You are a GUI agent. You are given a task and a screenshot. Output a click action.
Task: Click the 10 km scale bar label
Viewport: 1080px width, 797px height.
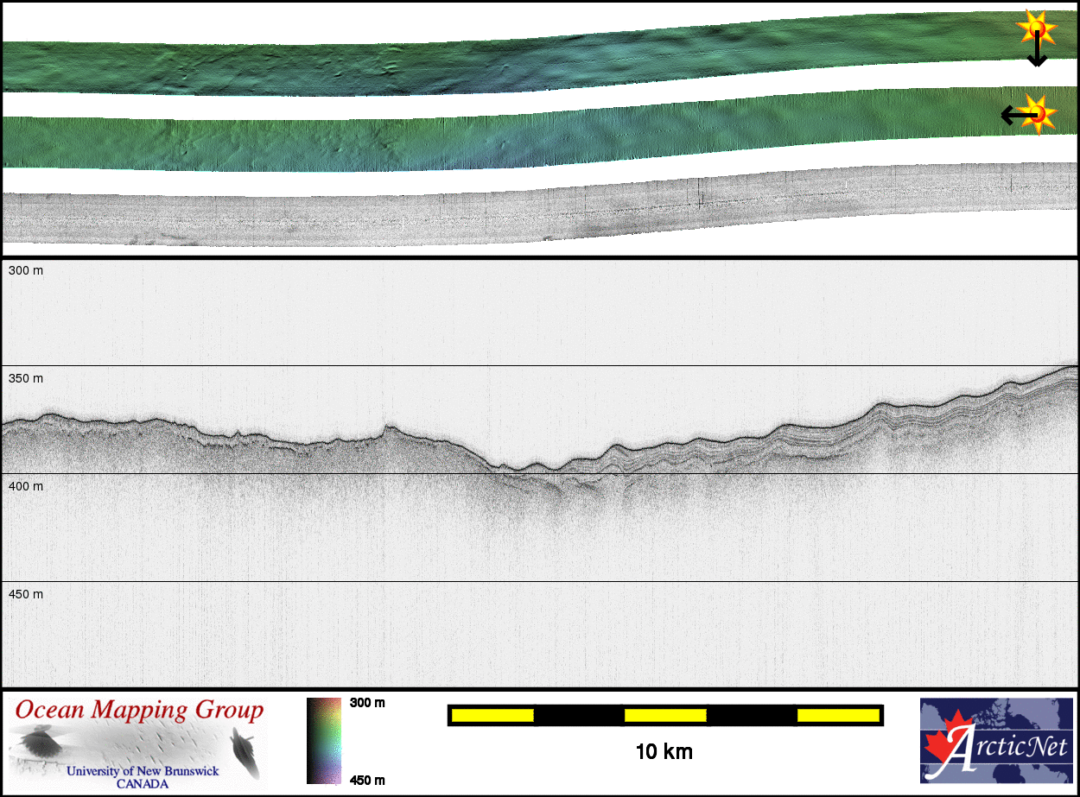point(664,752)
